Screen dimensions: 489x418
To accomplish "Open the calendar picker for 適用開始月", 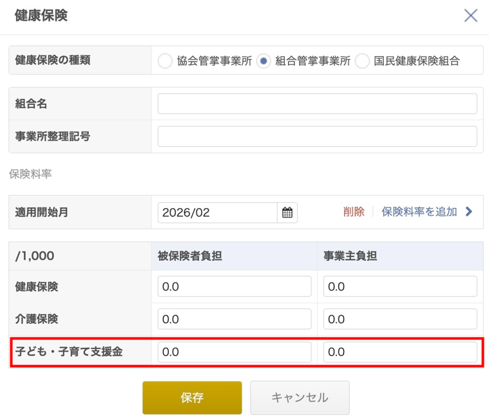I will 287,213.
